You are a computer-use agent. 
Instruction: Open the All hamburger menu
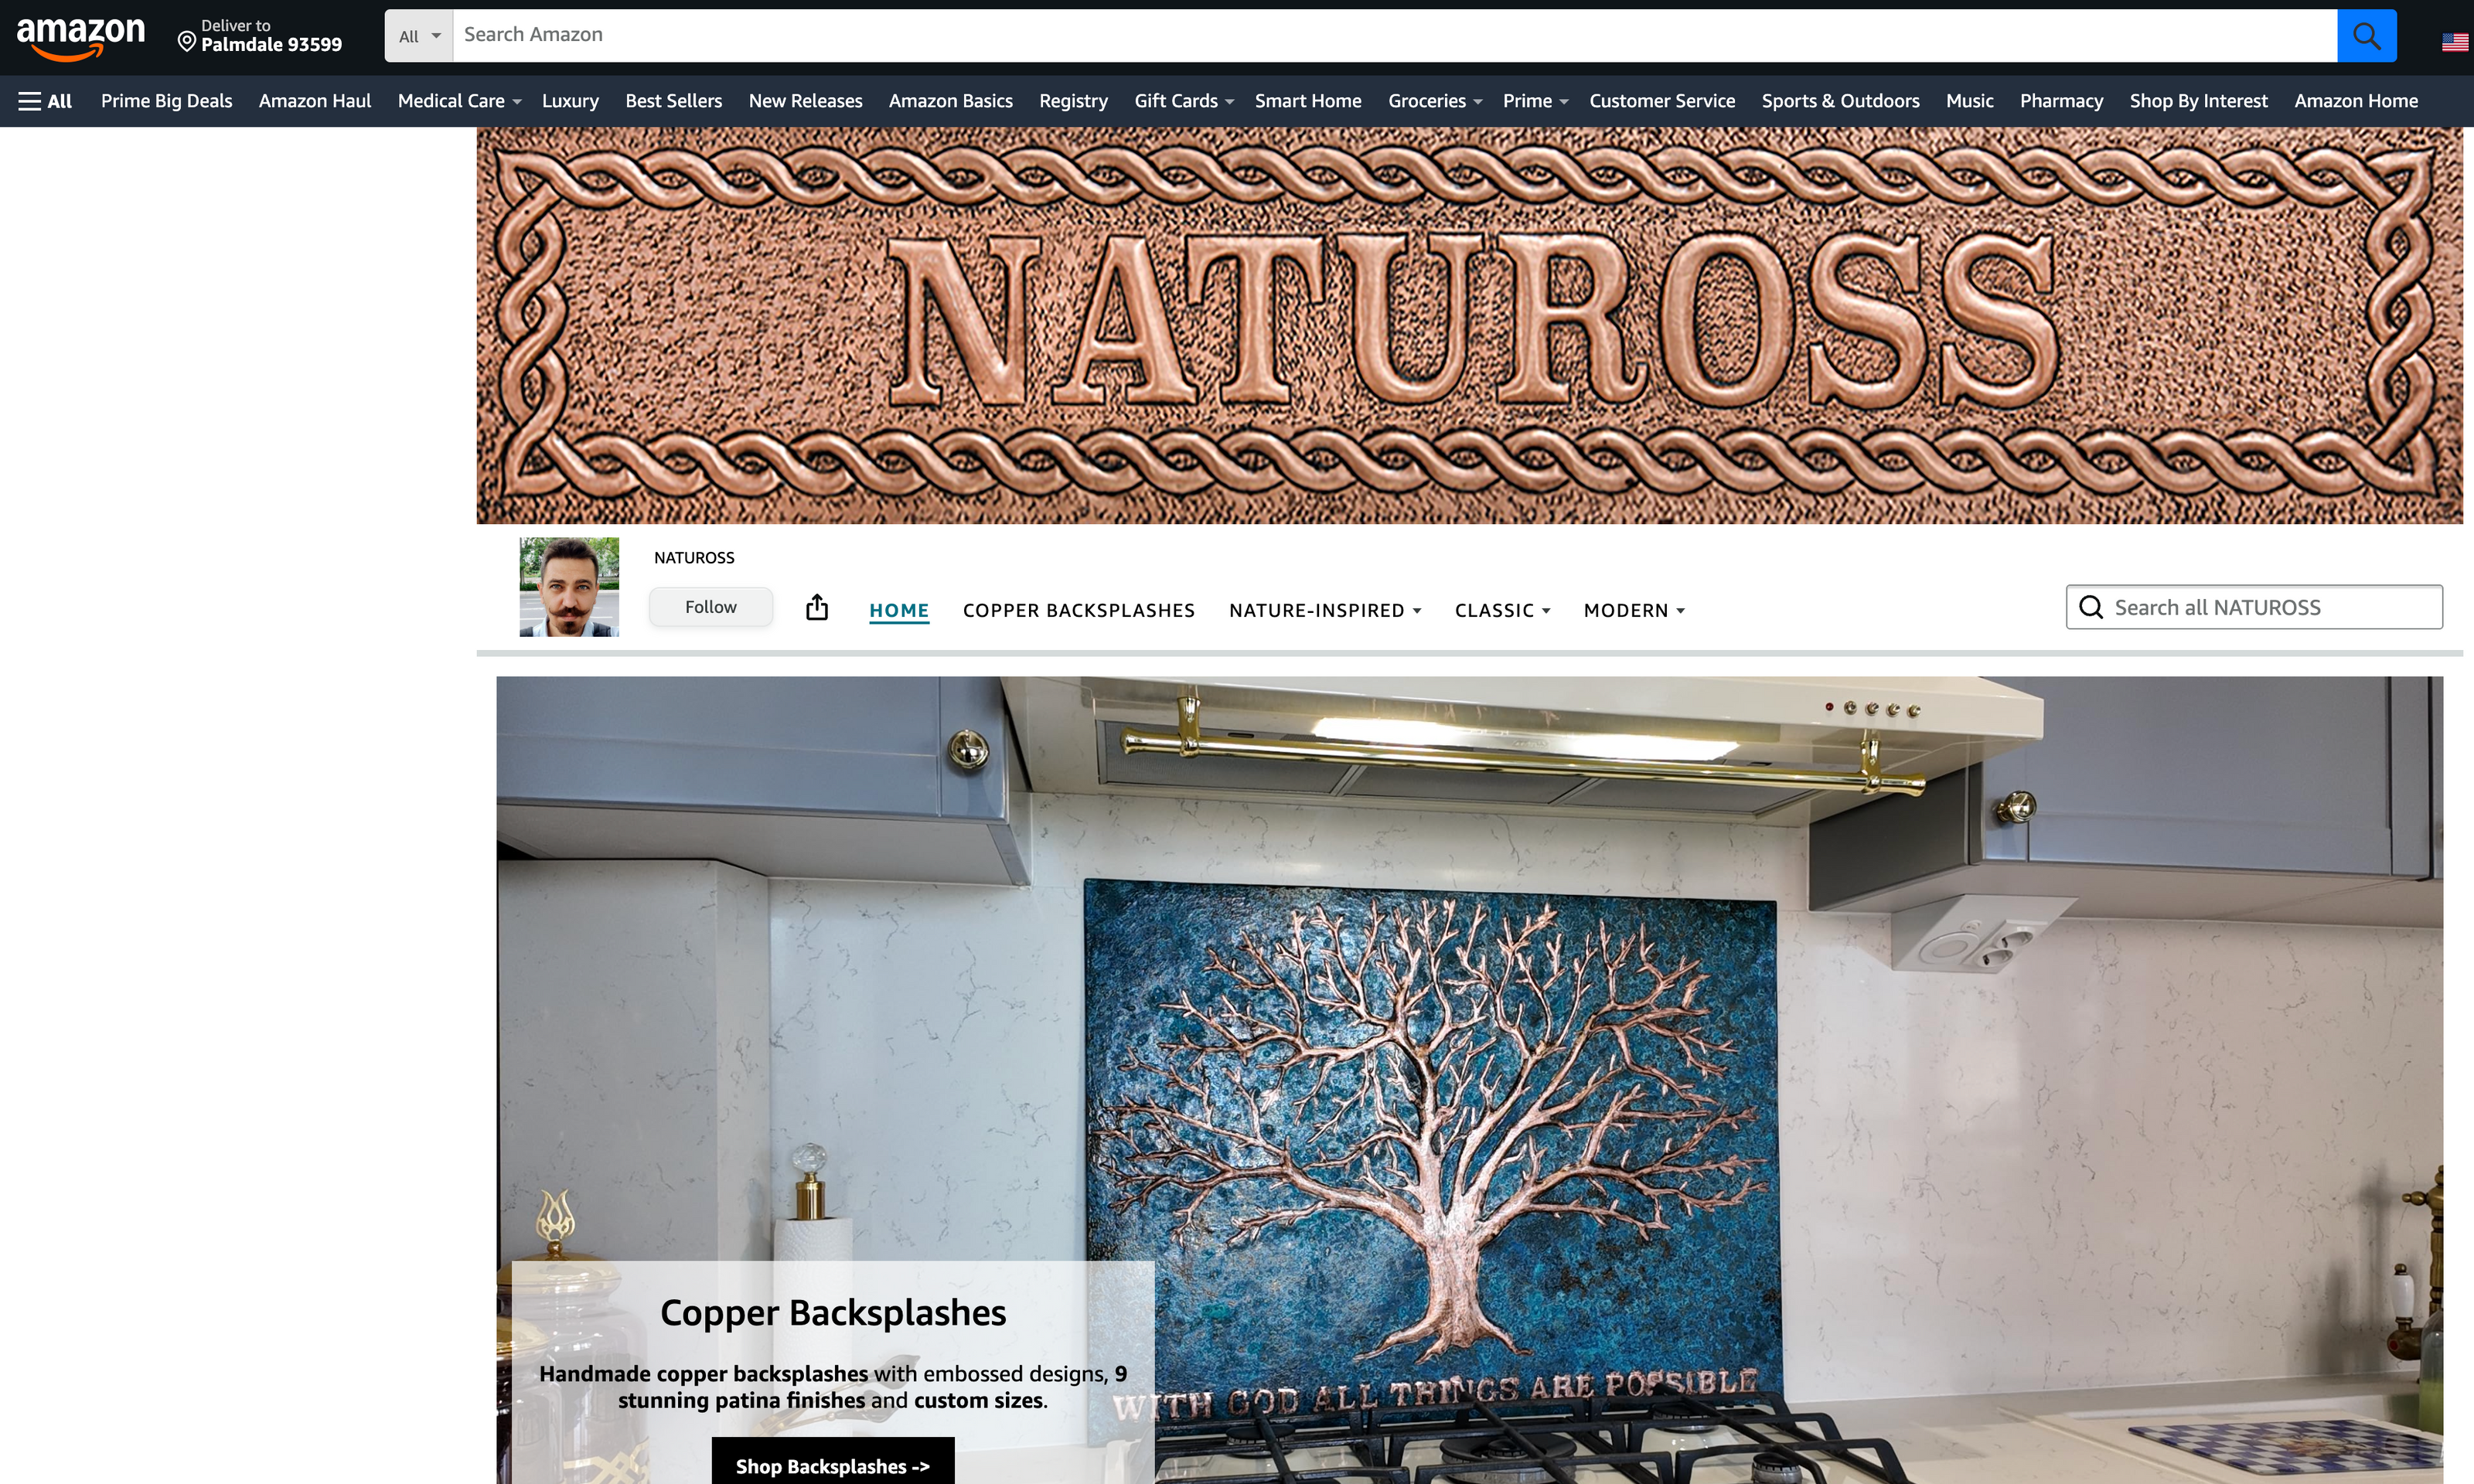[45, 101]
